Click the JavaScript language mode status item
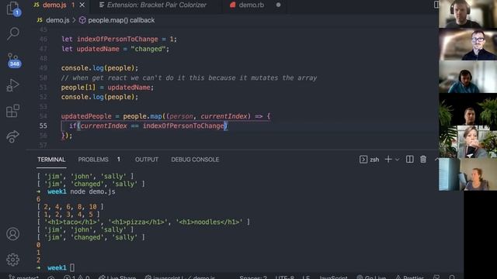This screenshot has height=279, width=497. (x=333, y=277)
